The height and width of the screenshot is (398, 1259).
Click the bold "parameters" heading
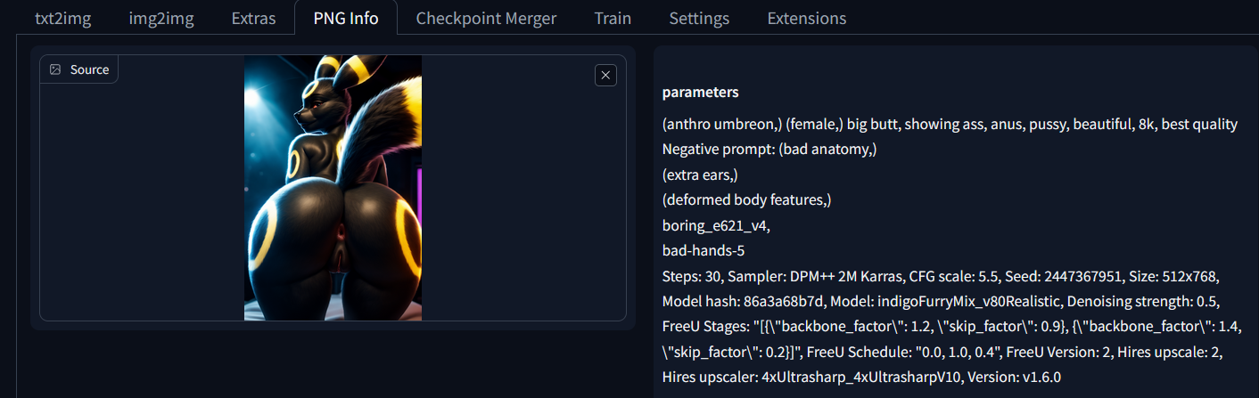pos(700,93)
